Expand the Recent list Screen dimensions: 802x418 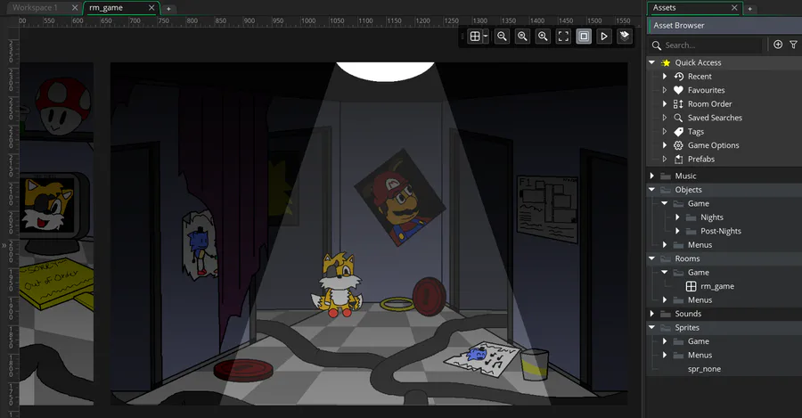tap(665, 77)
